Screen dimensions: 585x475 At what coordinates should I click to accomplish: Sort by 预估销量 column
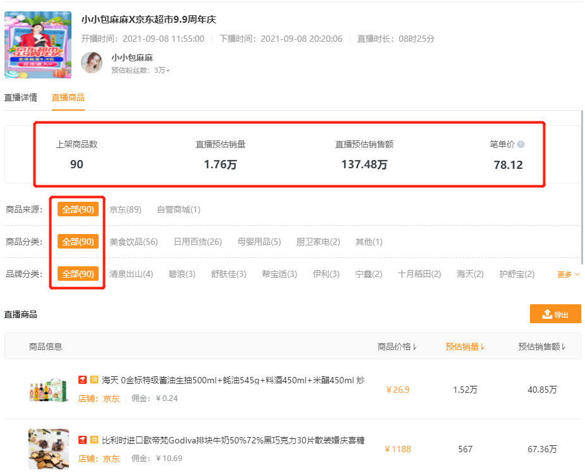click(465, 347)
